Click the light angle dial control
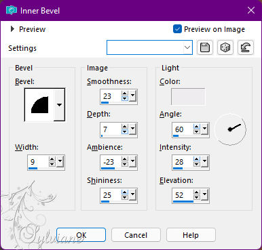This screenshot has height=250, width=262. [x=230, y=129]
